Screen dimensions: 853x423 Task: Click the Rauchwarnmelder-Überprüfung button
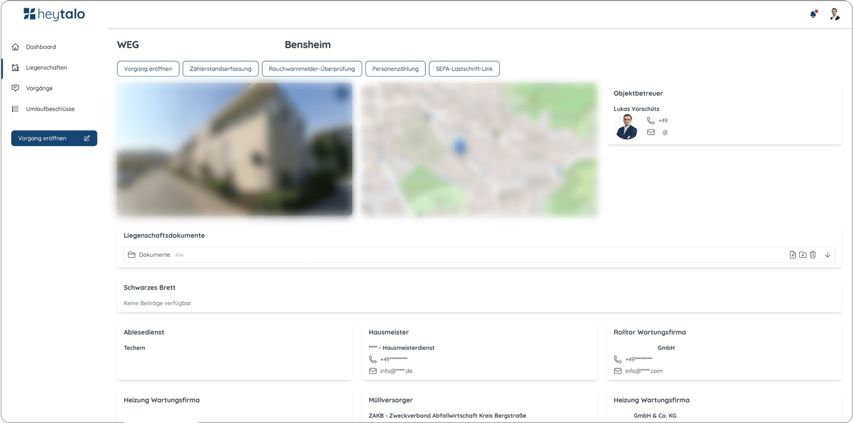(x=312, y=69)
